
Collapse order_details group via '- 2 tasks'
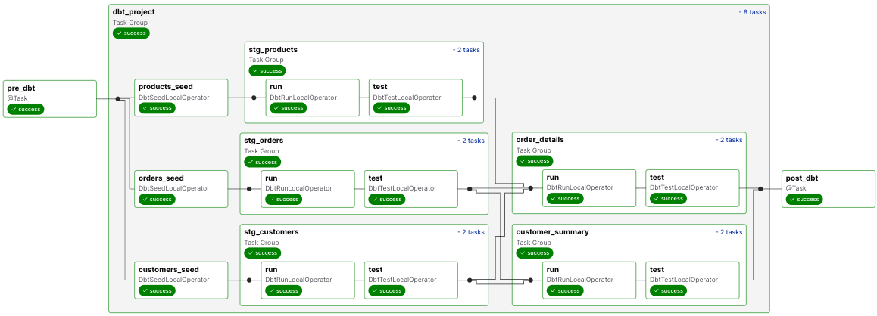(x=729, y=140)
